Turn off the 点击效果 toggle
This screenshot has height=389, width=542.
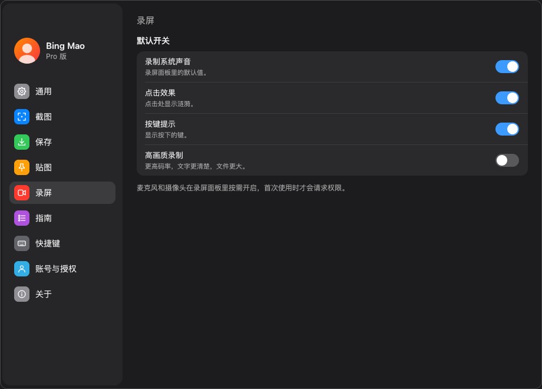(x=507, y=98)
